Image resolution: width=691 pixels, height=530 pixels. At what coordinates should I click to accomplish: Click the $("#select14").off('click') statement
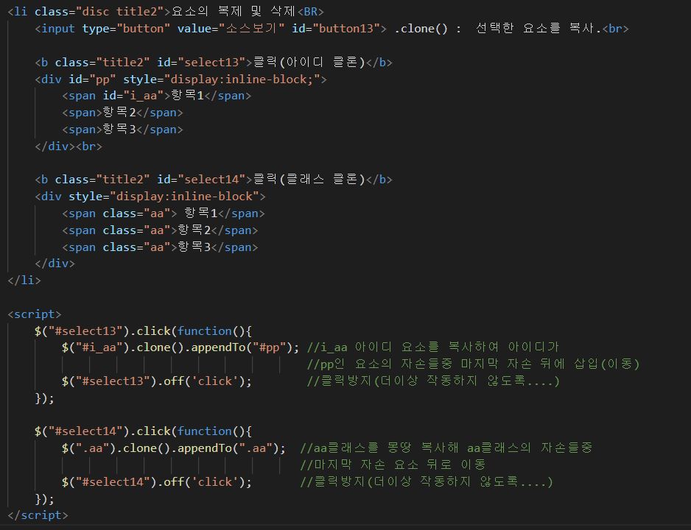click(x=156, y=482)
